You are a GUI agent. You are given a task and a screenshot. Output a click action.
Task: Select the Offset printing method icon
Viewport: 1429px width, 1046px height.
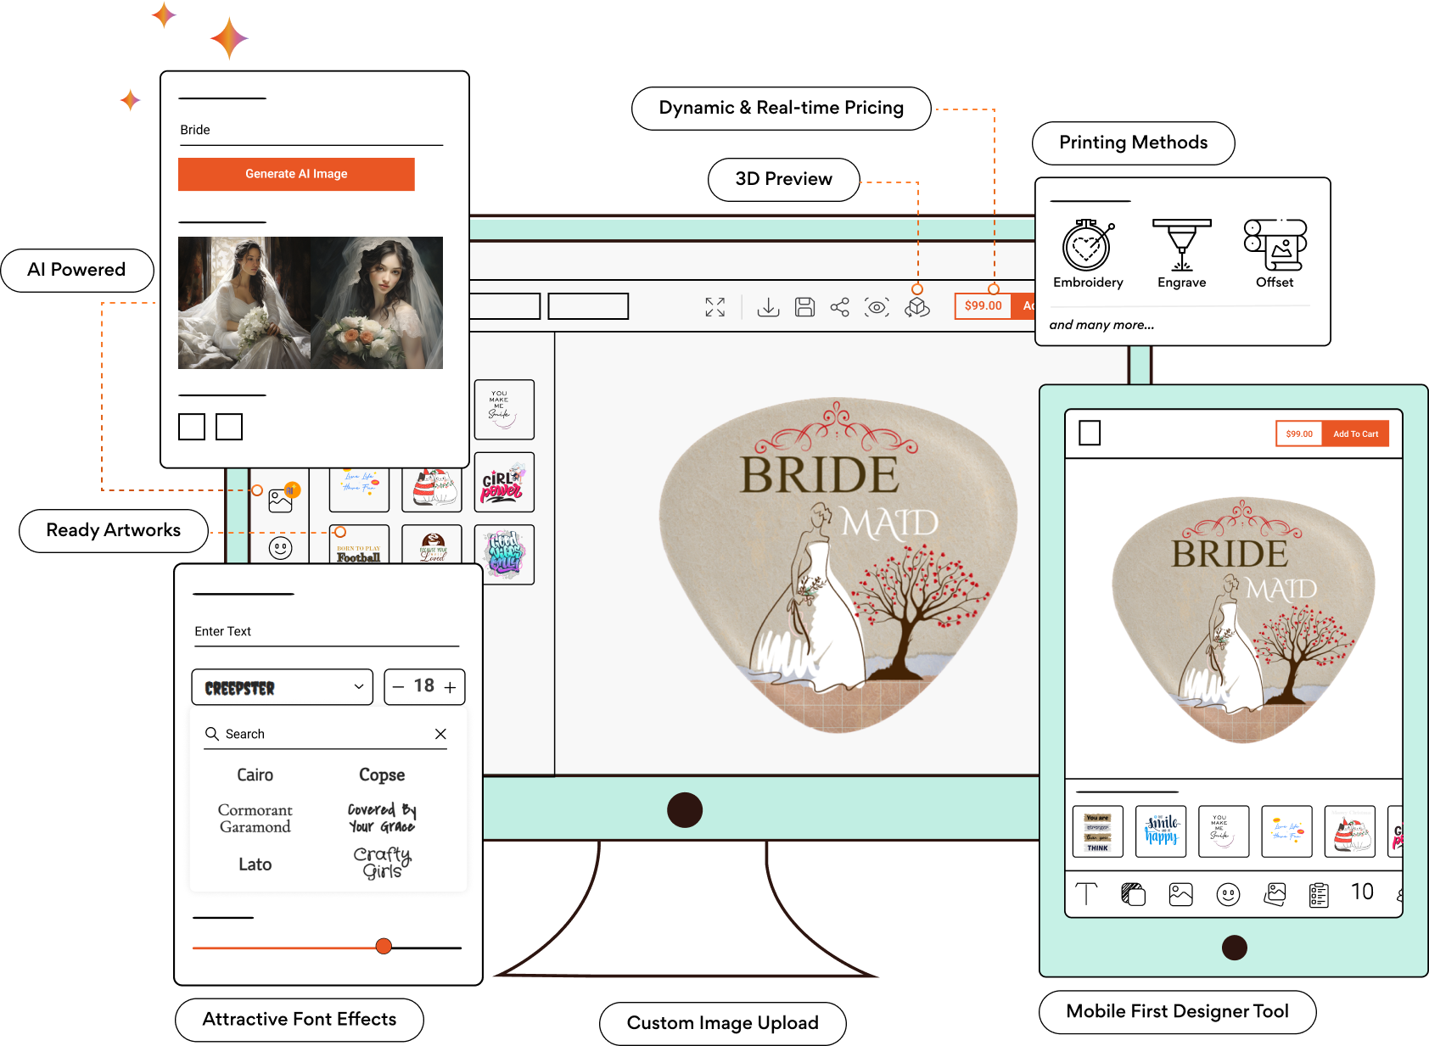click(x=1275, y=246)
